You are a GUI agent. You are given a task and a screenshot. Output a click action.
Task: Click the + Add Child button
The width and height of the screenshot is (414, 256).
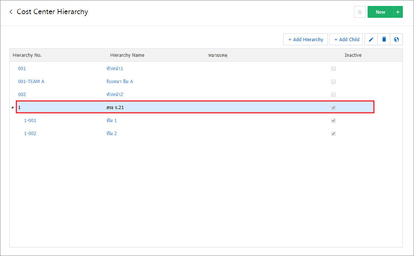346,39
